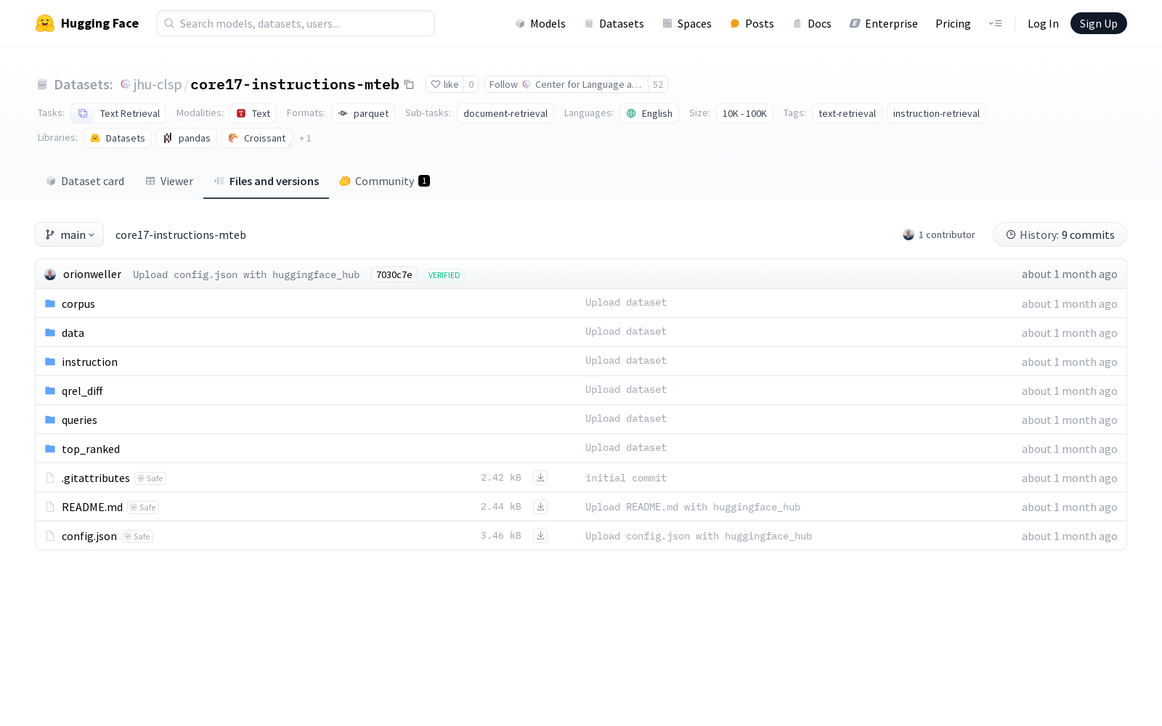Open the top_ranked folder
This screenshot has height=726, width=1162.
91,449
